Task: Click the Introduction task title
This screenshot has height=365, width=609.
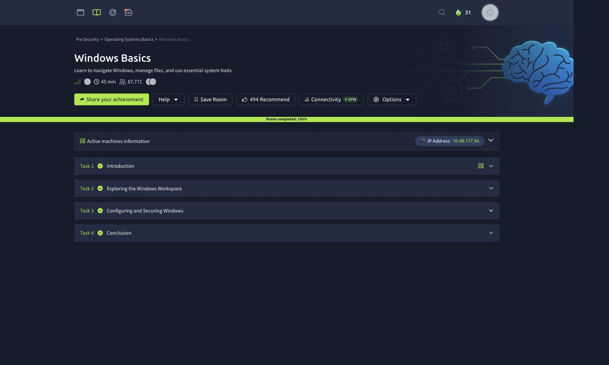Action: [120, 166]
